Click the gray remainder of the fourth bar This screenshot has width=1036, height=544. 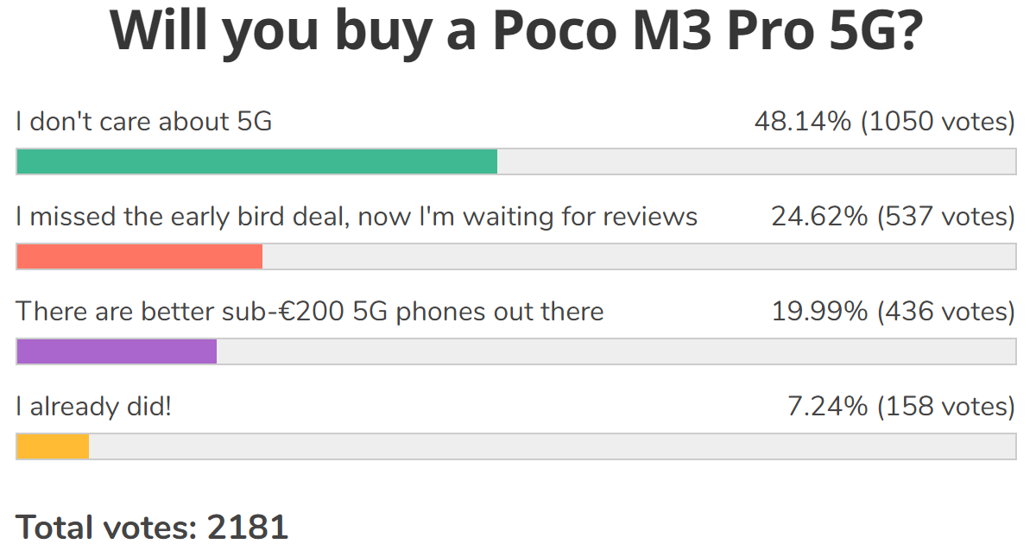[x=553, y=446]
